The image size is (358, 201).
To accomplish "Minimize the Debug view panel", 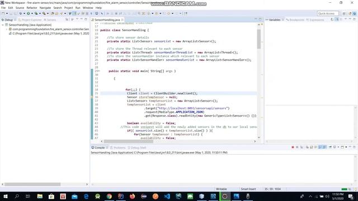I will tap(81, 19).
